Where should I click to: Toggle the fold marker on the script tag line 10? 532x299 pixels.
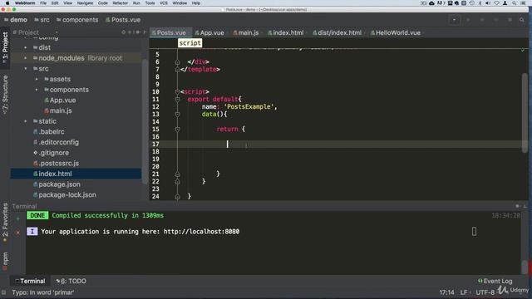point(177,91)
